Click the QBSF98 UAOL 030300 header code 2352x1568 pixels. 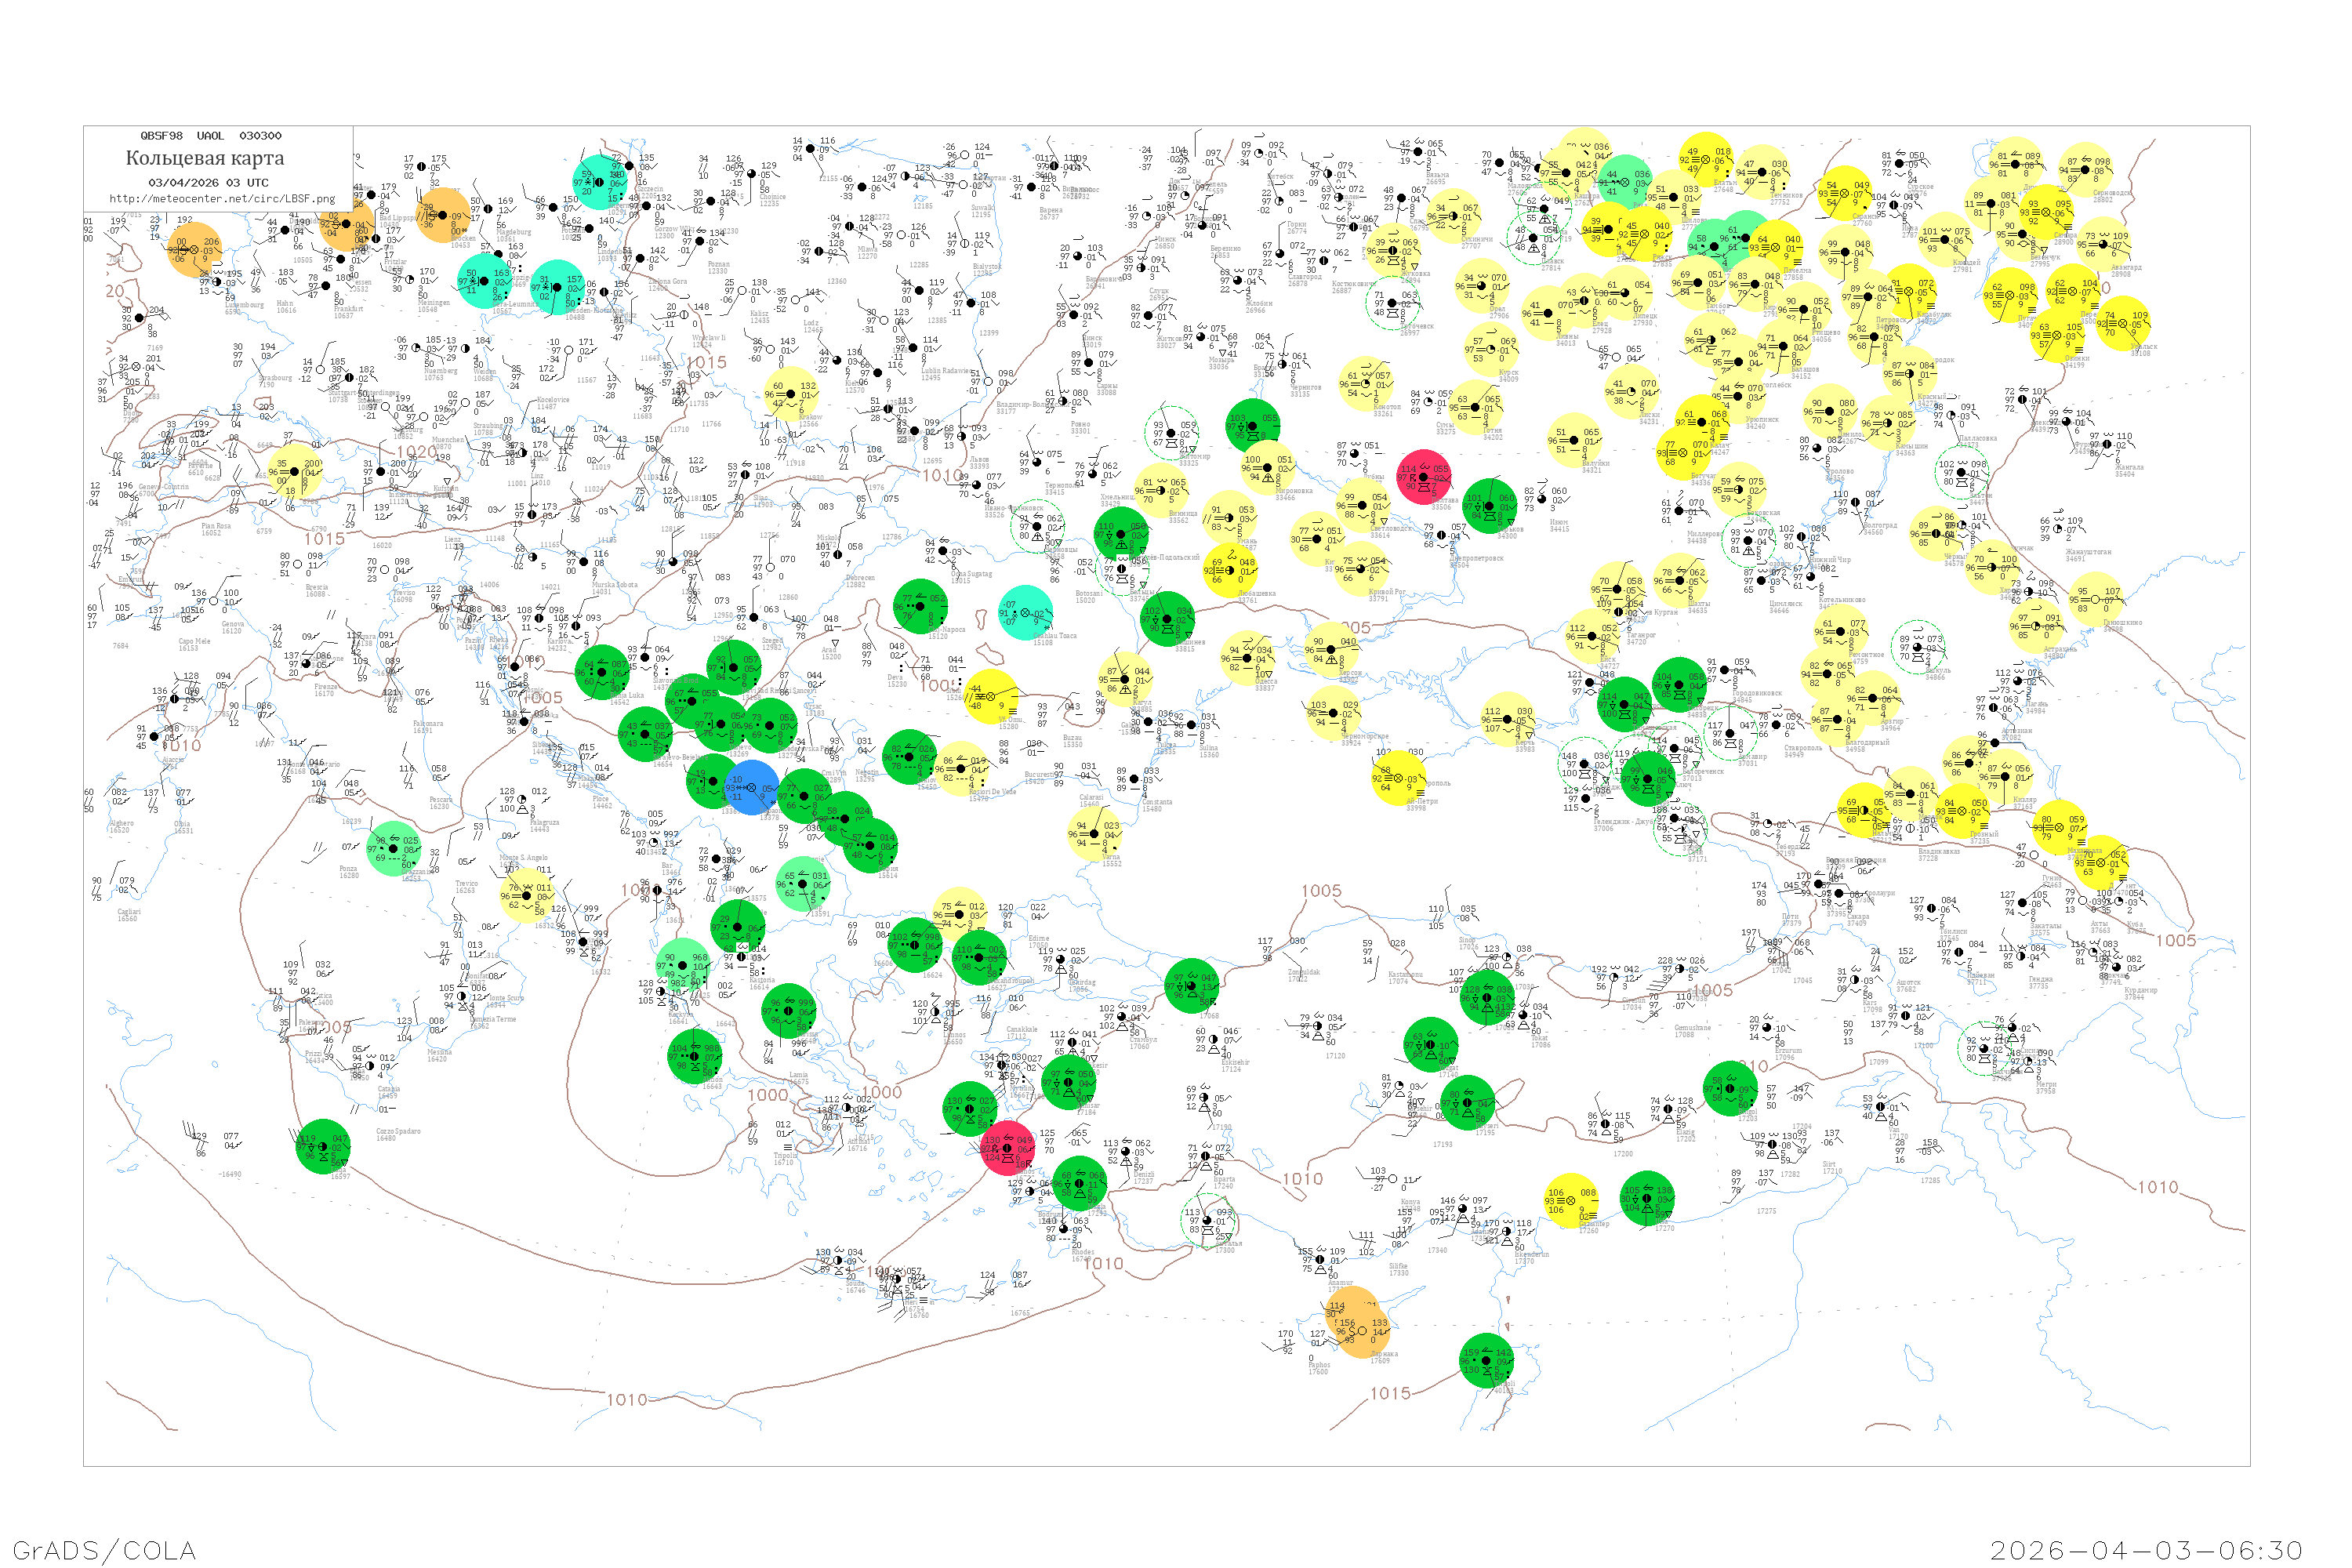tap(211, 136)
